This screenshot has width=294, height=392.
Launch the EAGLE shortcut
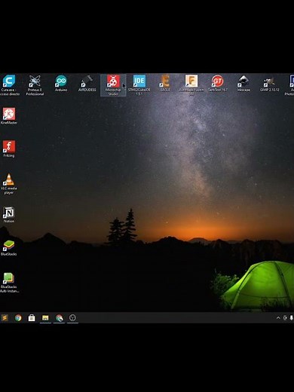[165, 83]
